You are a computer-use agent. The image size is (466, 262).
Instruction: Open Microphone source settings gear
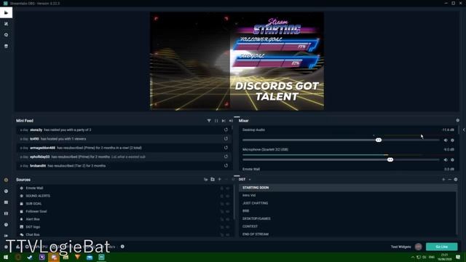click(x=452, y=160)
